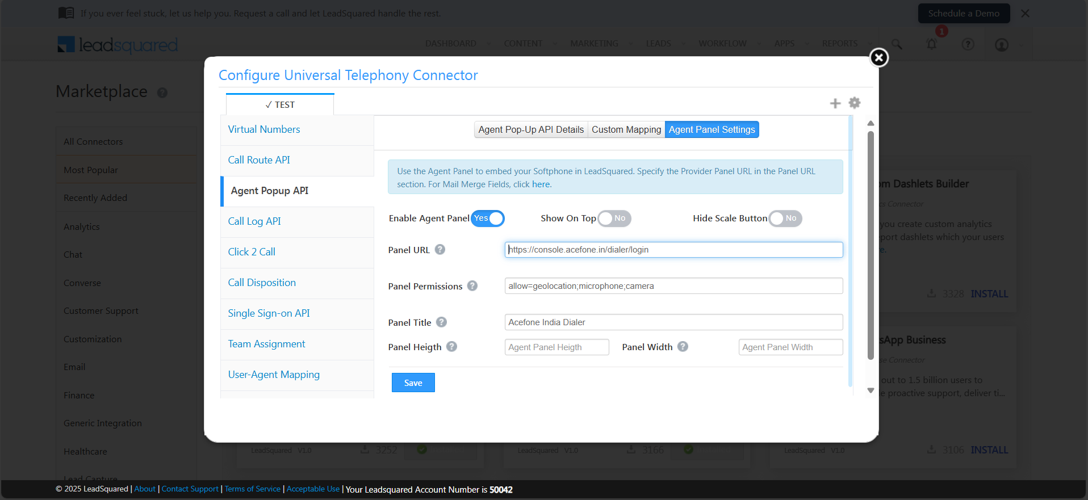
Task: Open the APPS menu
Action: 784,44
